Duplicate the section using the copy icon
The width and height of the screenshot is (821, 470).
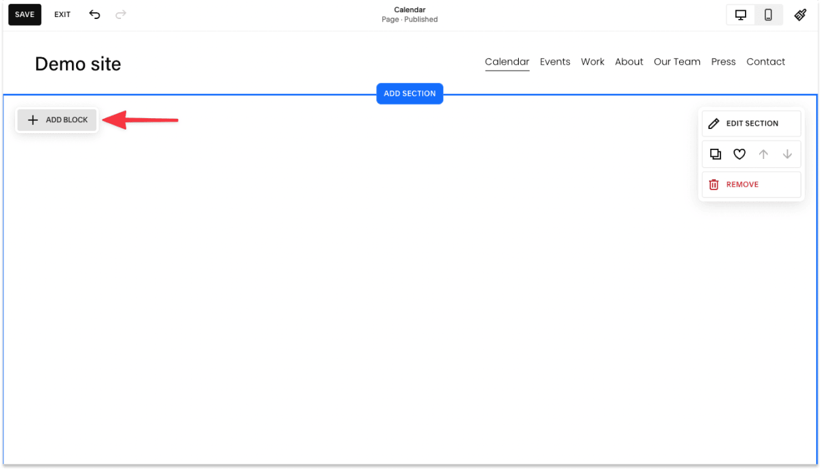pos(715,153)
